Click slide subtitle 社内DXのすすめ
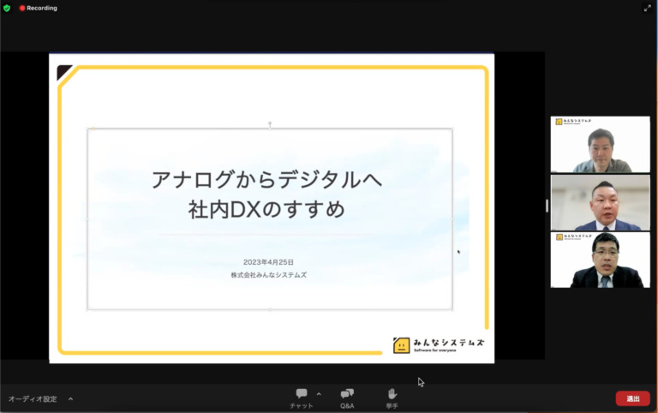This screenshot has height=413, width=658. click(x=267, y=209)
